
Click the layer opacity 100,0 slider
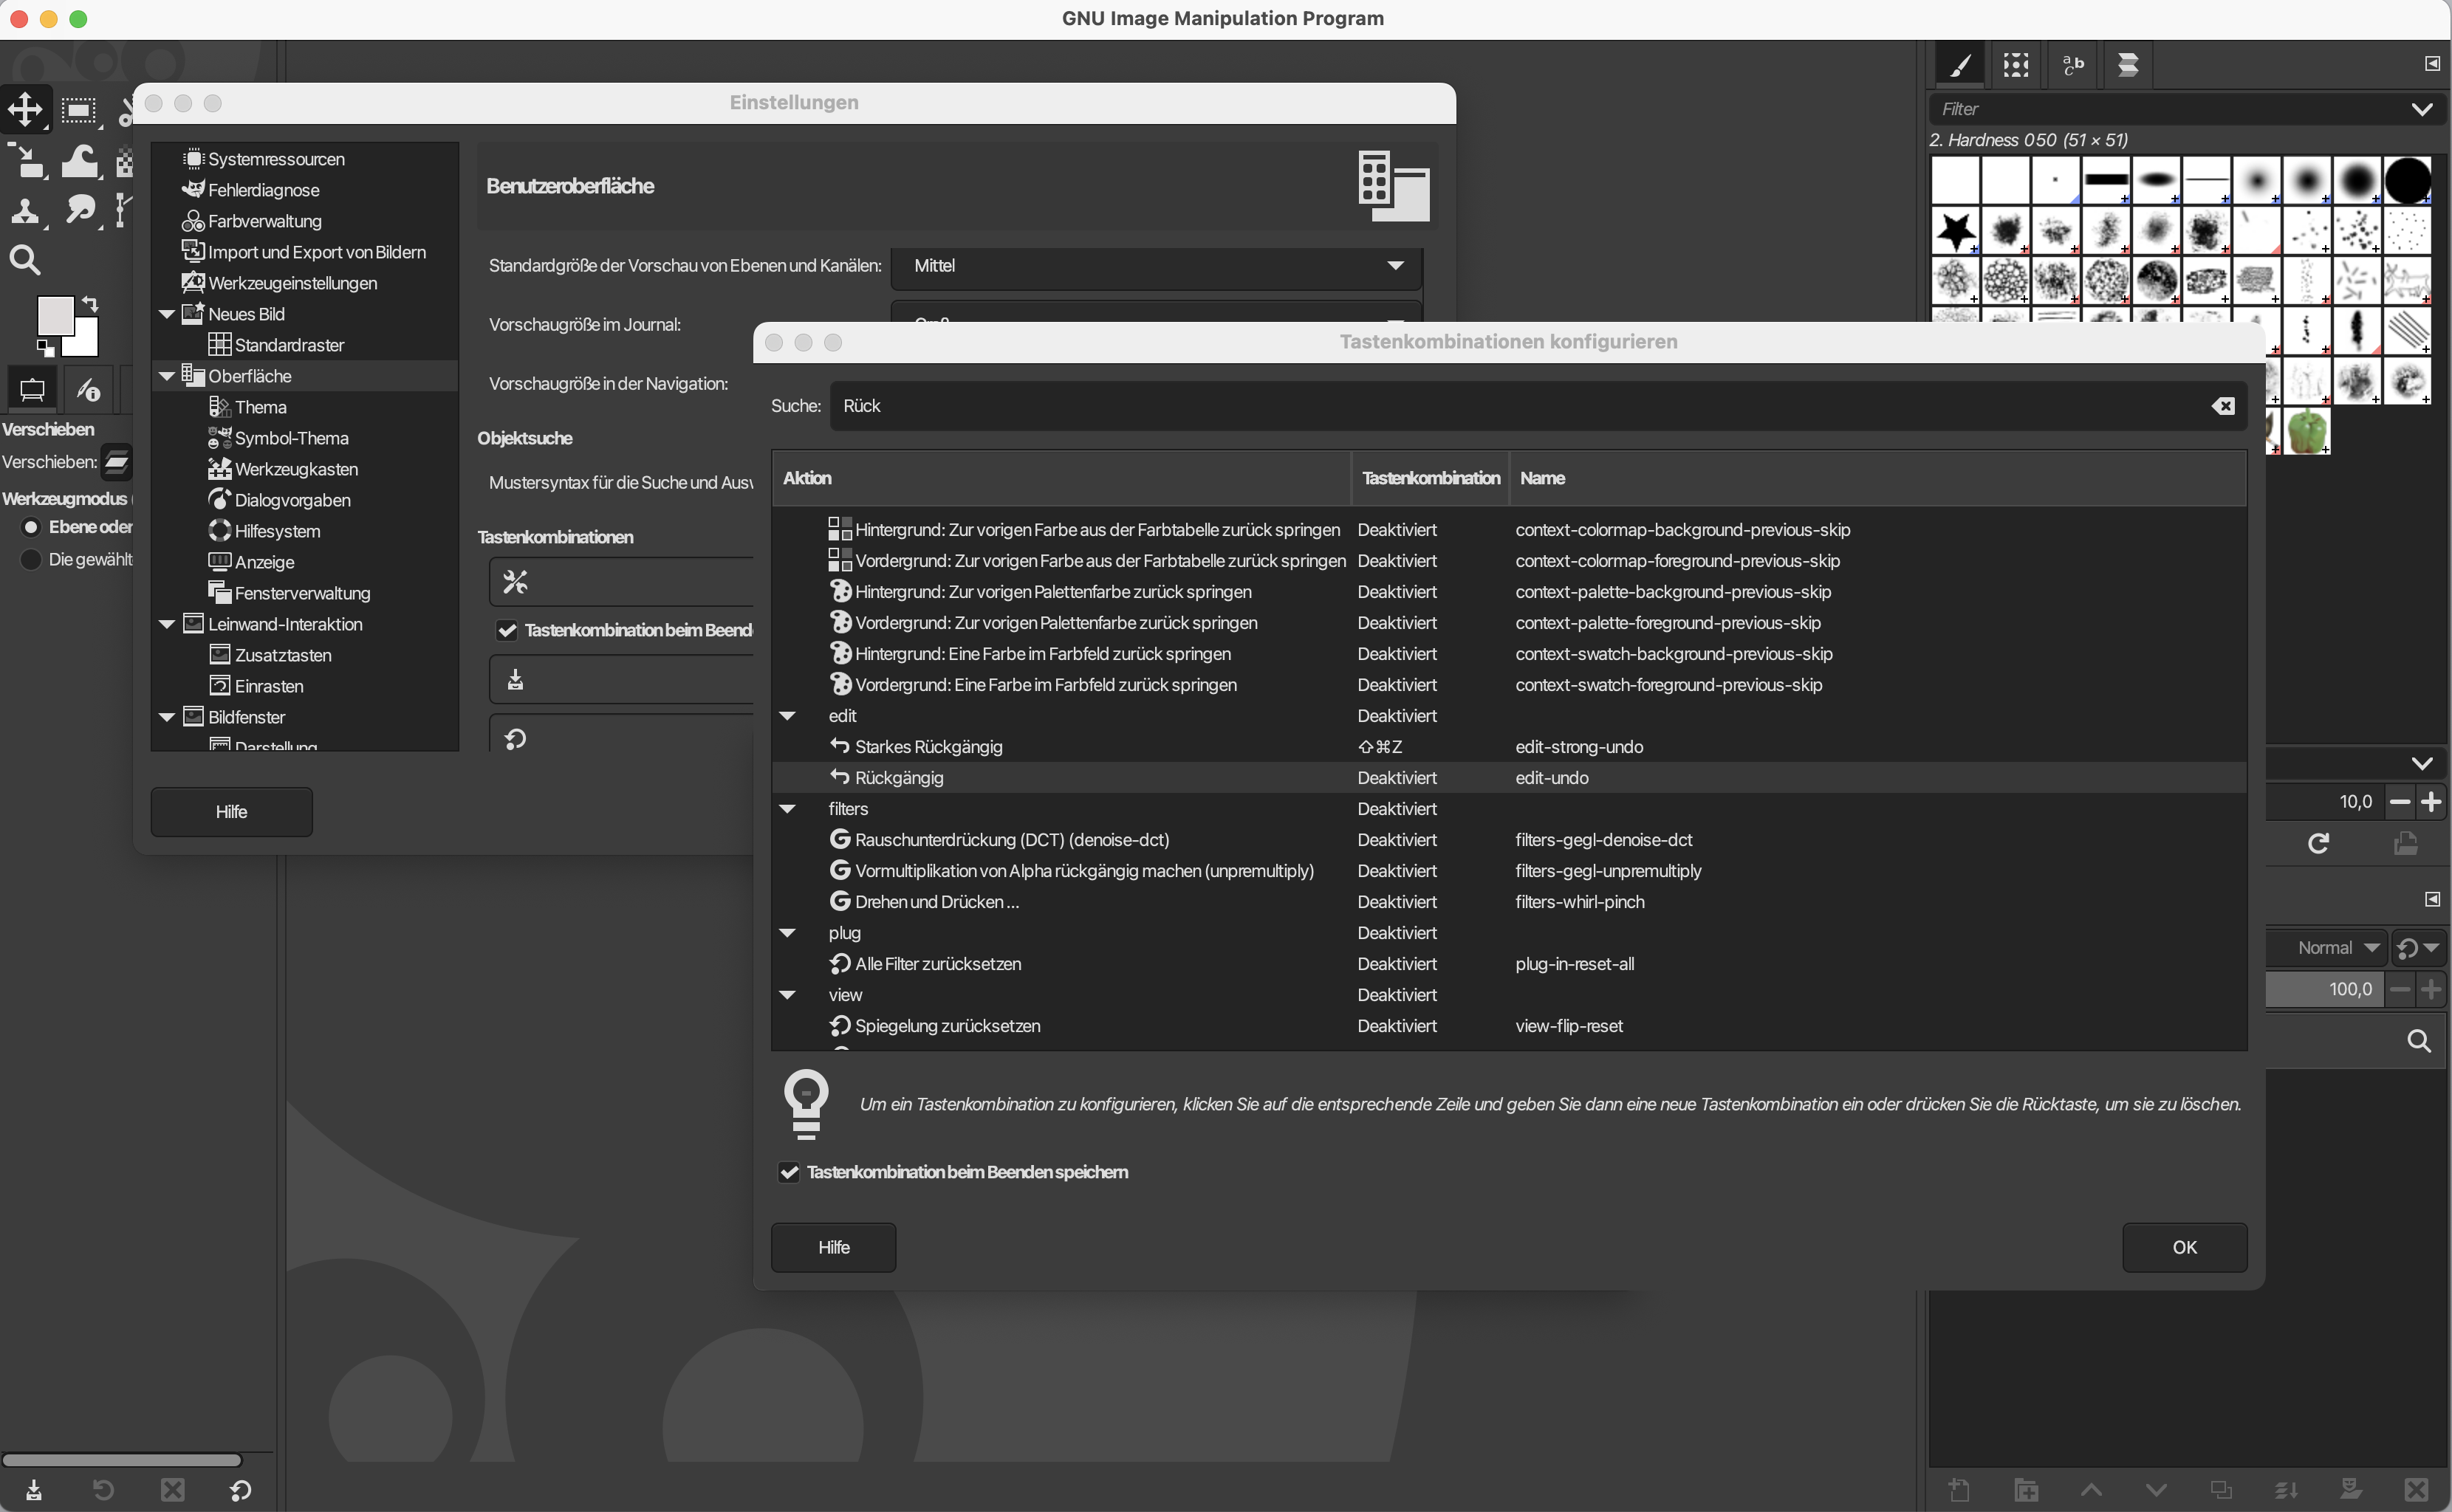(x=2326, y=989)
